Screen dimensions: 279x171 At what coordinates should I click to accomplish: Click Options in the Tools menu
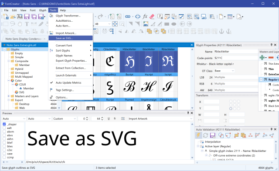pyautogui.click(x=71, y=97)
